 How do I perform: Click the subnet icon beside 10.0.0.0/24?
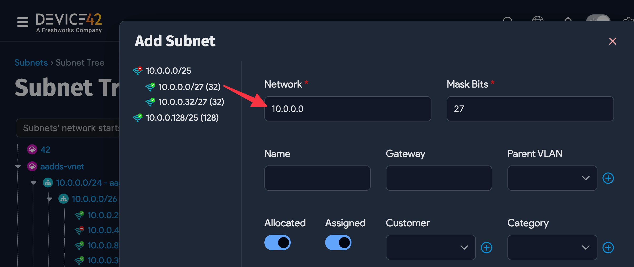point(48,183)
